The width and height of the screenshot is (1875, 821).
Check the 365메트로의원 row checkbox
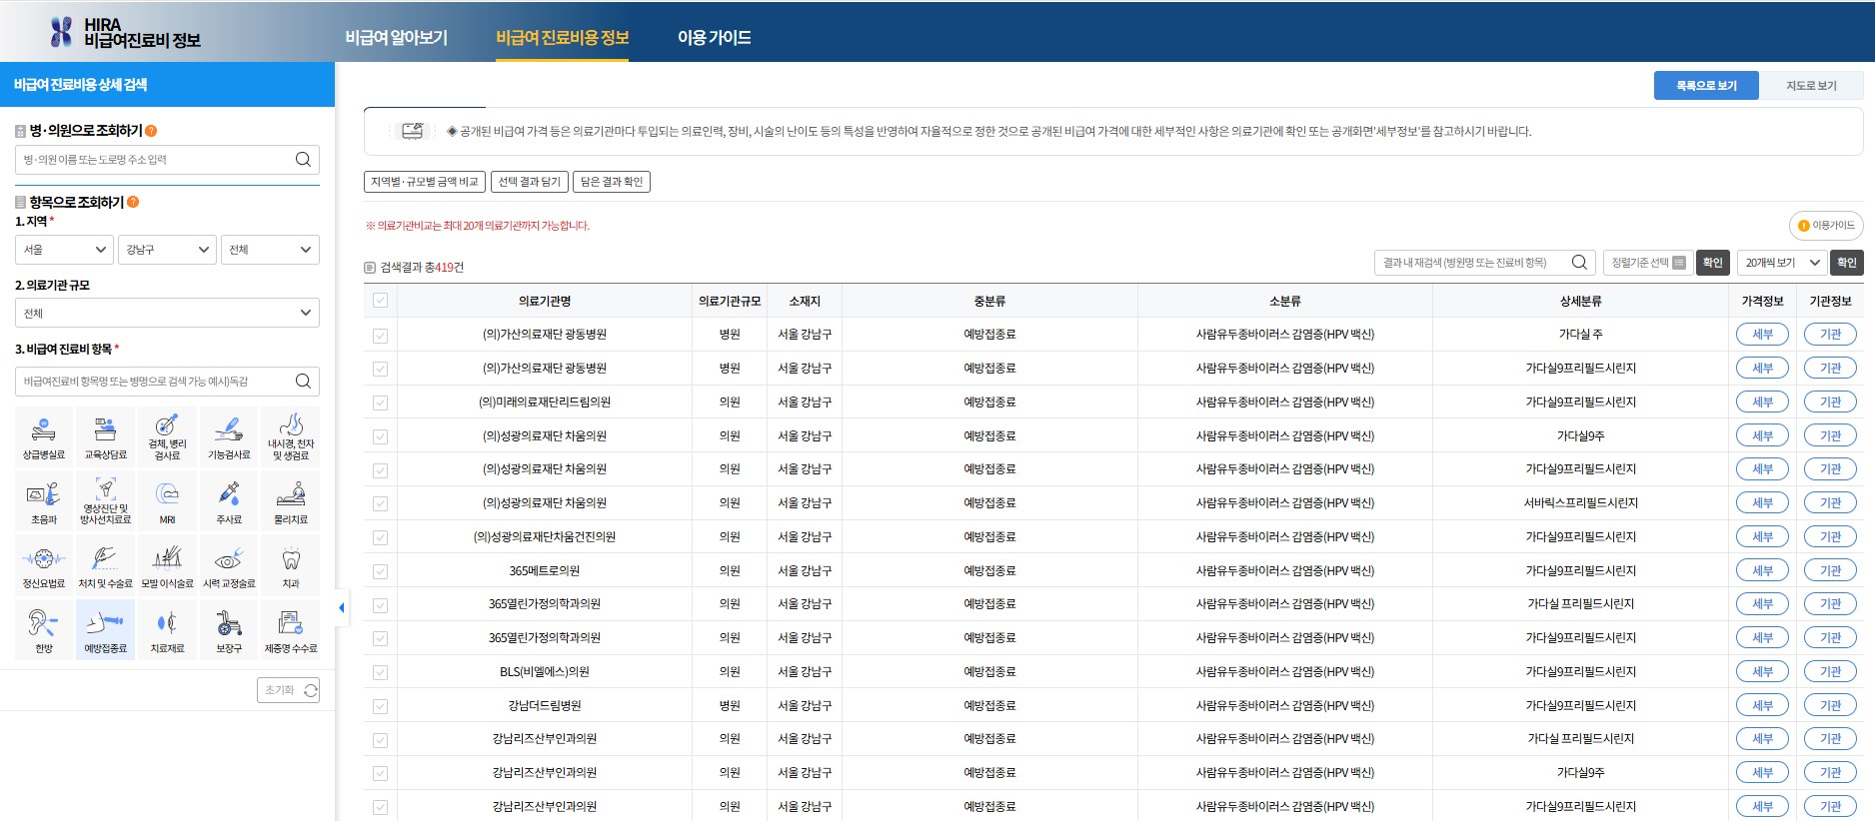[380, 571]
